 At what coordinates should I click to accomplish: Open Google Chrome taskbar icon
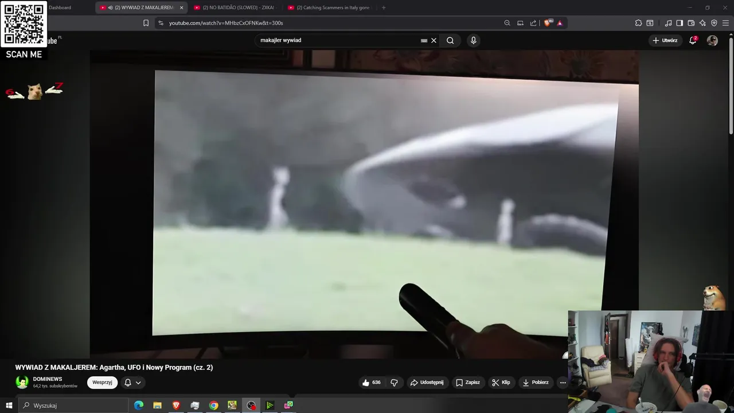click(213, 406)
